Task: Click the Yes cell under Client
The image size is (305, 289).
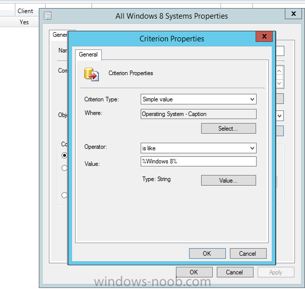Action: (x=24, y=22)
